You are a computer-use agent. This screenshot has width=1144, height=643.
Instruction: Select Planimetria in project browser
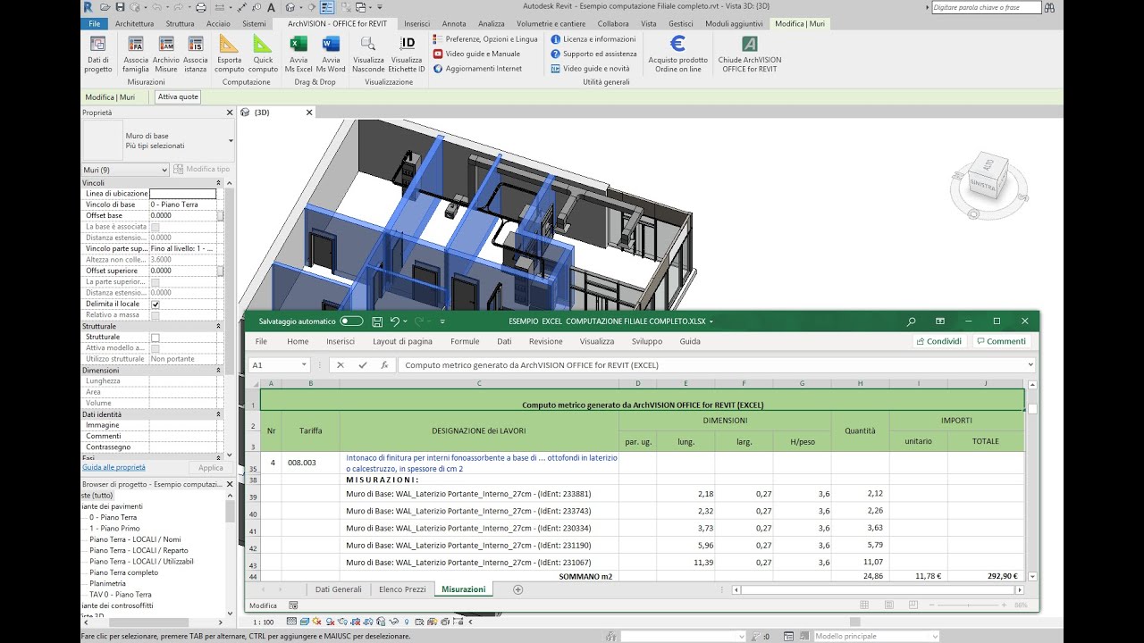[107, 583]
